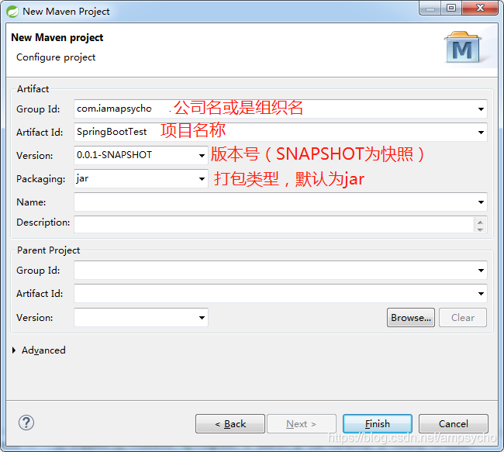
Task: Click the 'Packaging:' label
Action: tap(41, 179)
